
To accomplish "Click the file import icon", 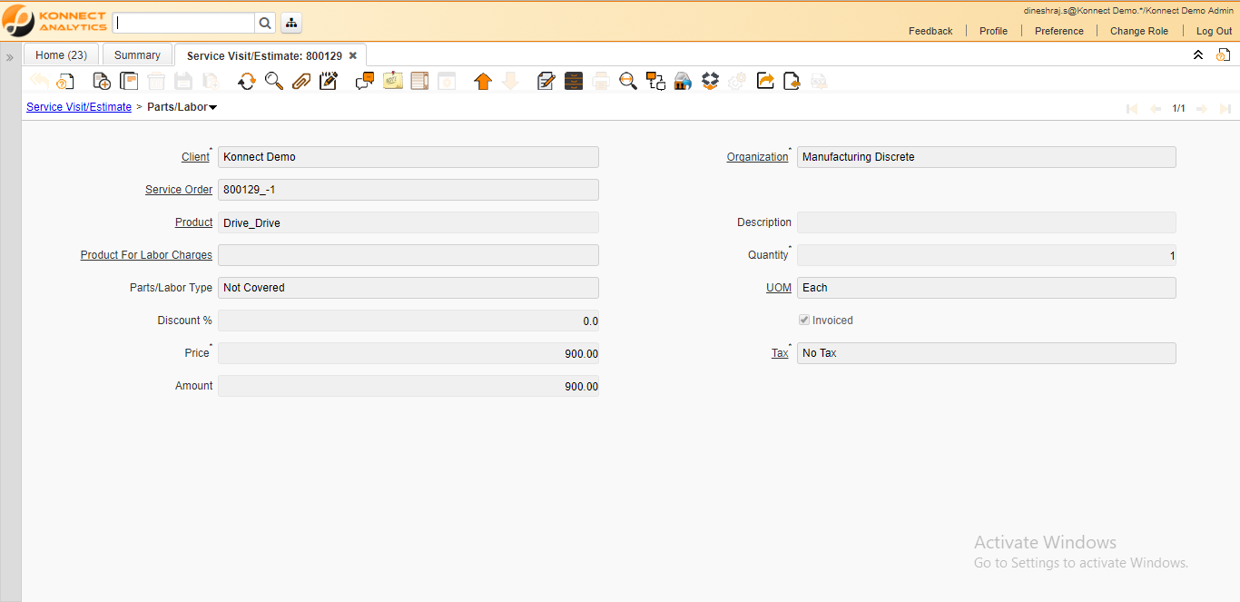I will 792,82.
